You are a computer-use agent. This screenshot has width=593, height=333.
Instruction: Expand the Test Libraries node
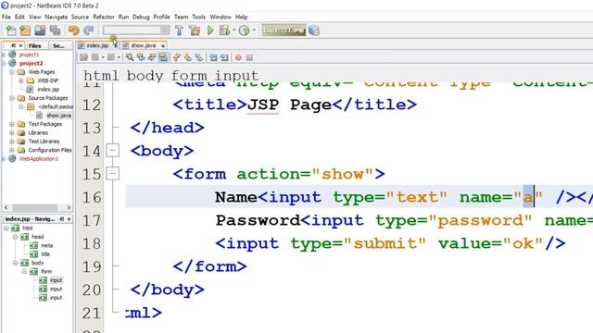[x=12, y=142]
